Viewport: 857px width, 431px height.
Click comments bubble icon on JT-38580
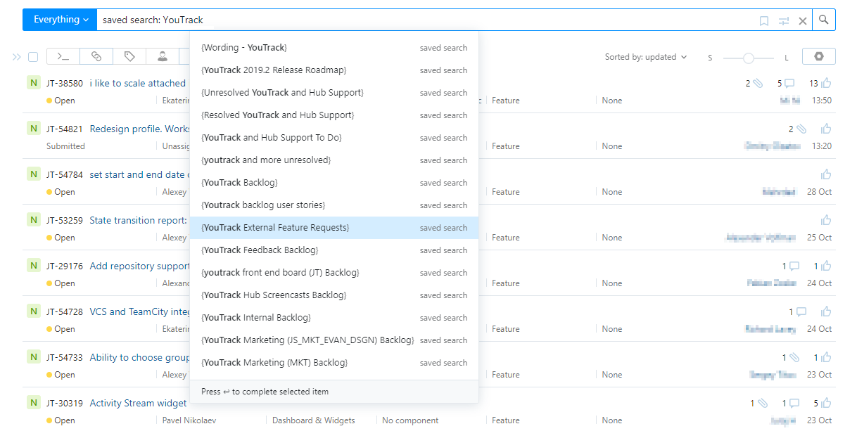point(789,84)
